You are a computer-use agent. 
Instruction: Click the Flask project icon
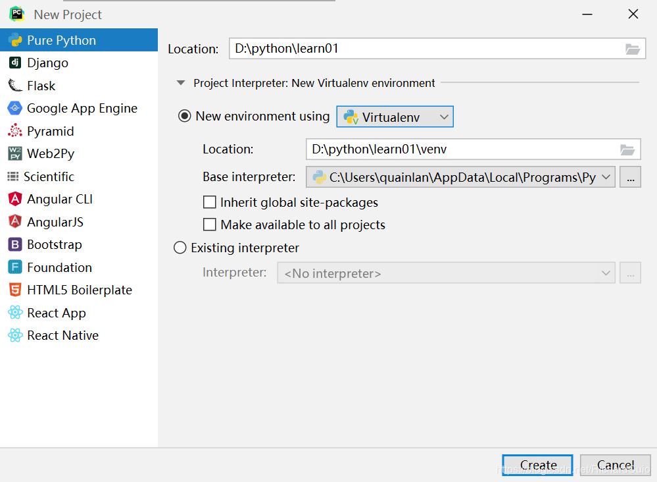14,86
